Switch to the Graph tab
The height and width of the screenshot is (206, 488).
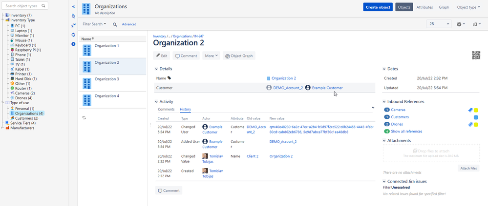pos(444,7)
